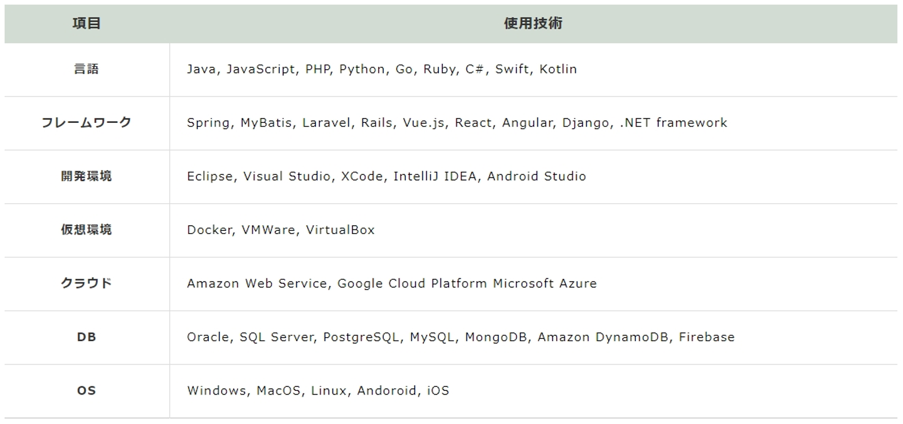This screenshot has width=903, height=424.
Task: Click Microsoft Azure text
Action: [x=544, y=284]
